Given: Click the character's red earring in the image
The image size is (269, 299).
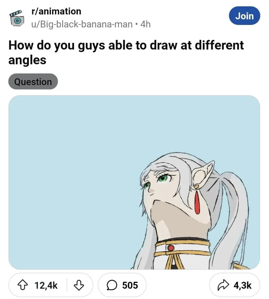Looking at the screenshot, I should (x=197, y=203).
